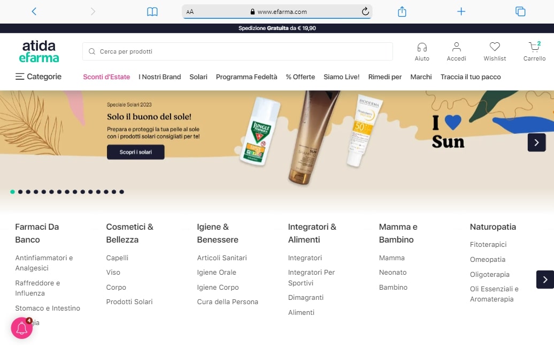Image resolution: width=554 pixels, height=347 pixels.
Task: Open Raffreddore e Influenza link
Action: pyautogui.click(x=37, y=288)
